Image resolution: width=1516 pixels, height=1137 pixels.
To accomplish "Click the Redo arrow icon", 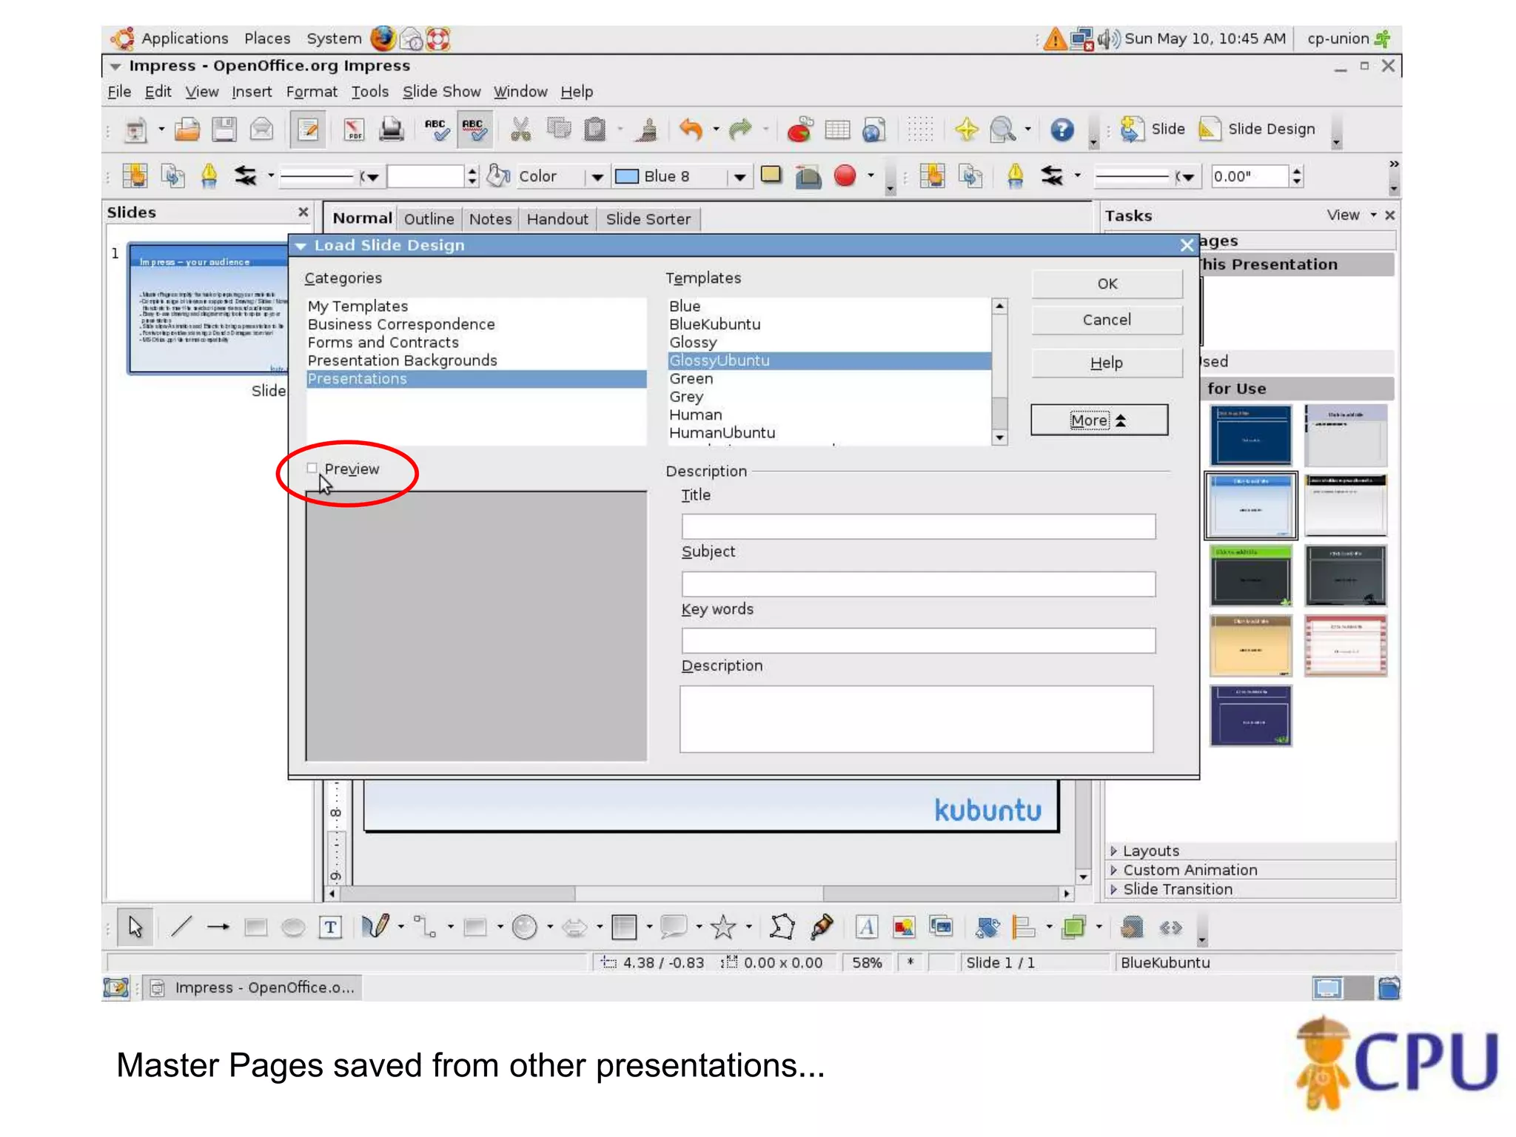I will pyautogui.click(x=740, y=130).
